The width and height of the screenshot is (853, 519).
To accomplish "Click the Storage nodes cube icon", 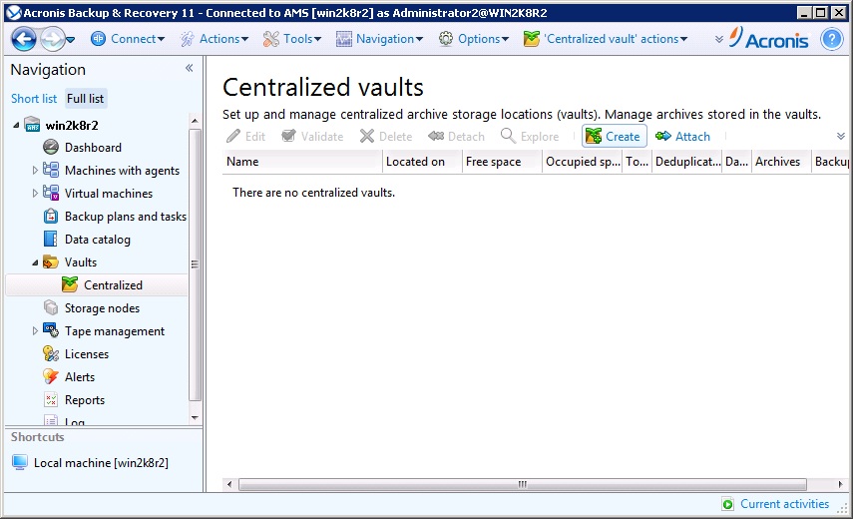I will pos(51,308).
